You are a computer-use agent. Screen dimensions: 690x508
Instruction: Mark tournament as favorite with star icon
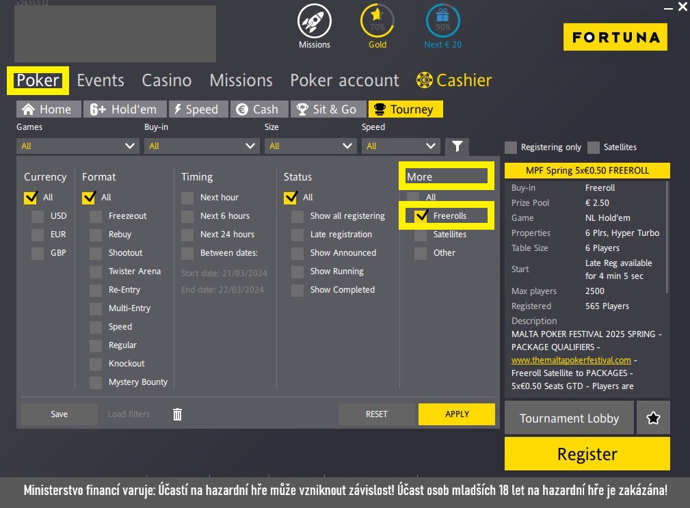click(x=653, y=417)
